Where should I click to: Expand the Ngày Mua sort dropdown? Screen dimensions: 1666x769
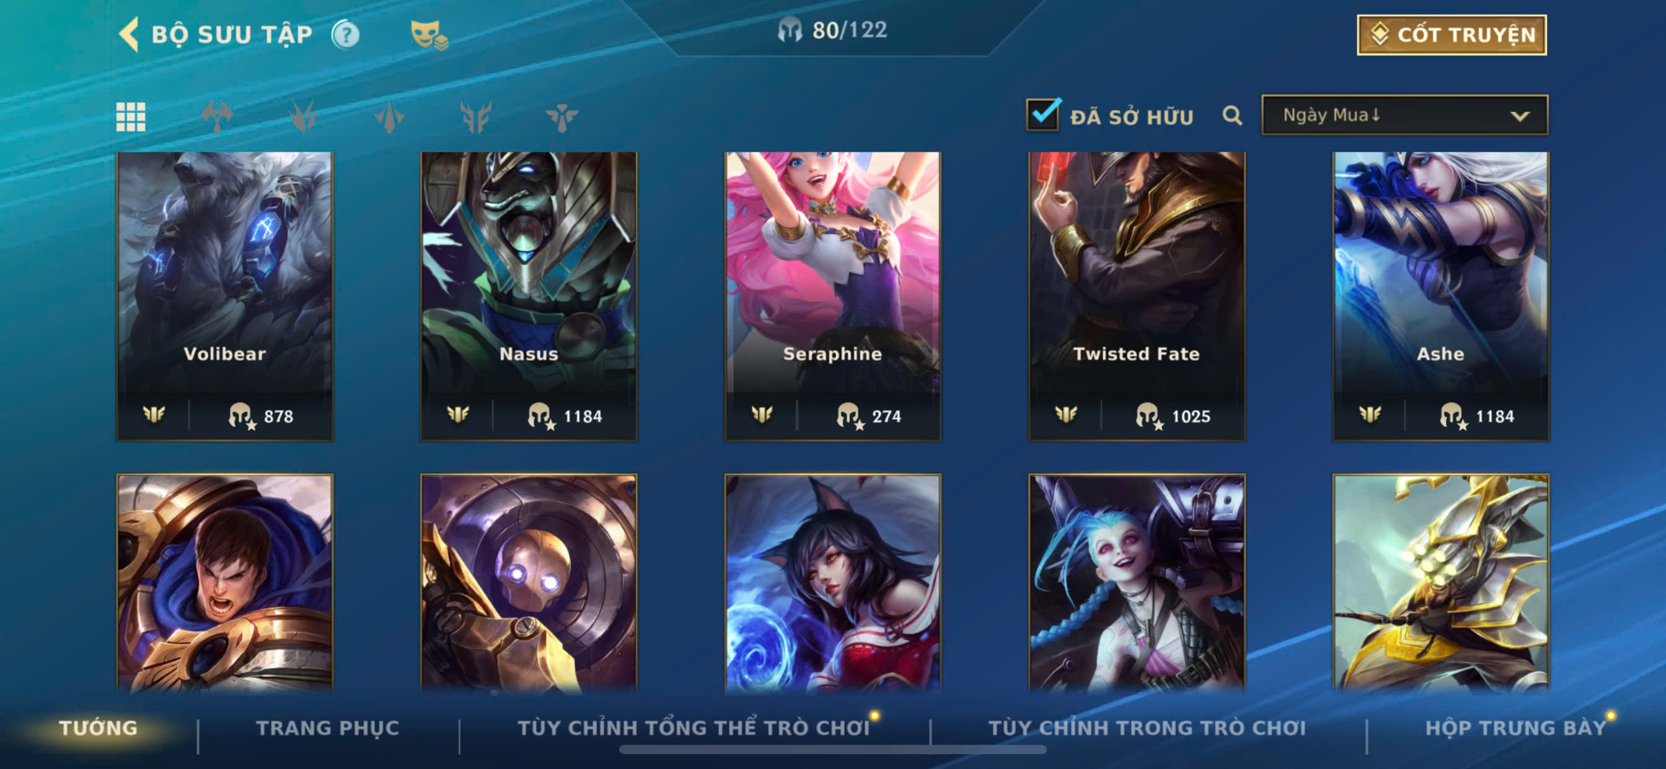(x=1404, y=115)
